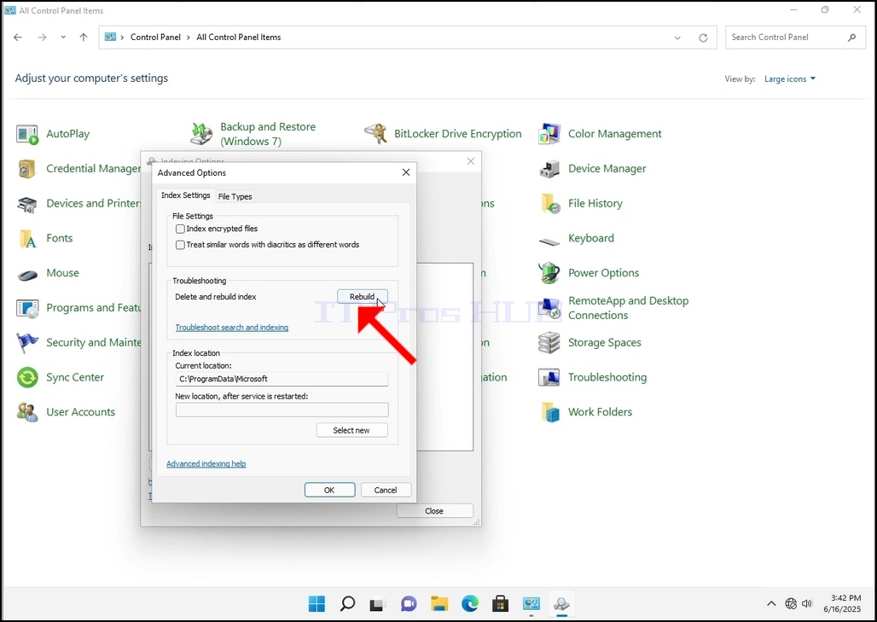Open the Keyboard settings icon

click(549, 240)
